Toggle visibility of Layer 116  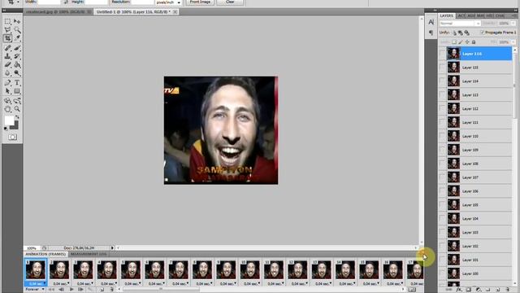[x=442, y=54]
